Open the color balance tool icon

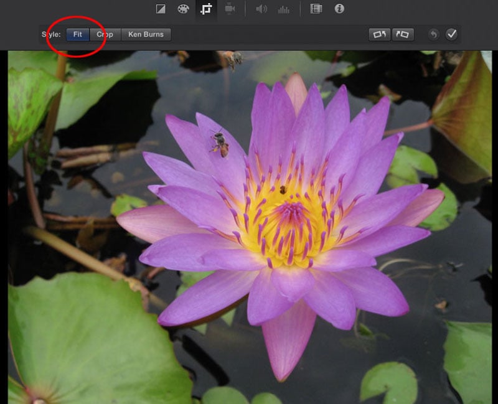point(161,9)
